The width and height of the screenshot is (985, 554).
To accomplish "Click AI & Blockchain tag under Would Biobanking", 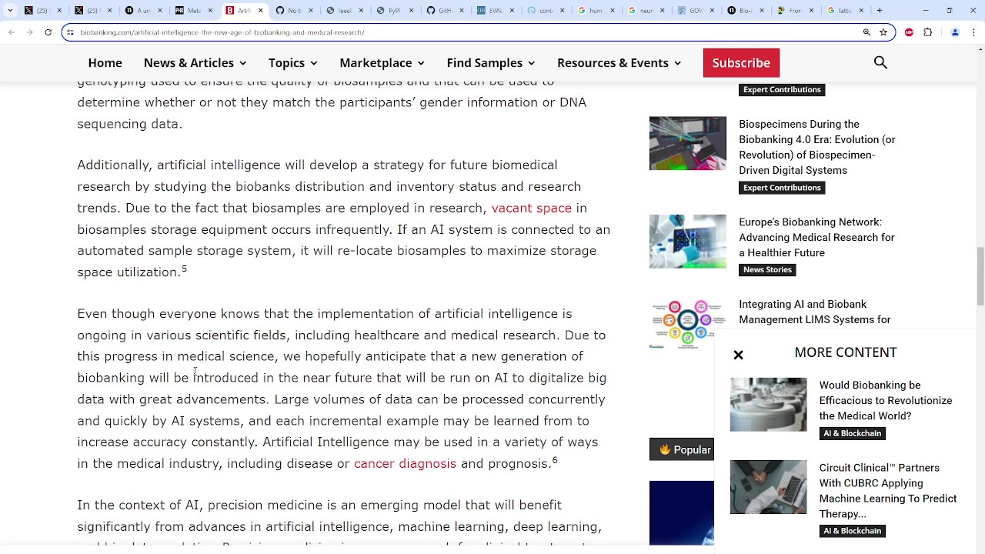I will click(x=853, y=433).
